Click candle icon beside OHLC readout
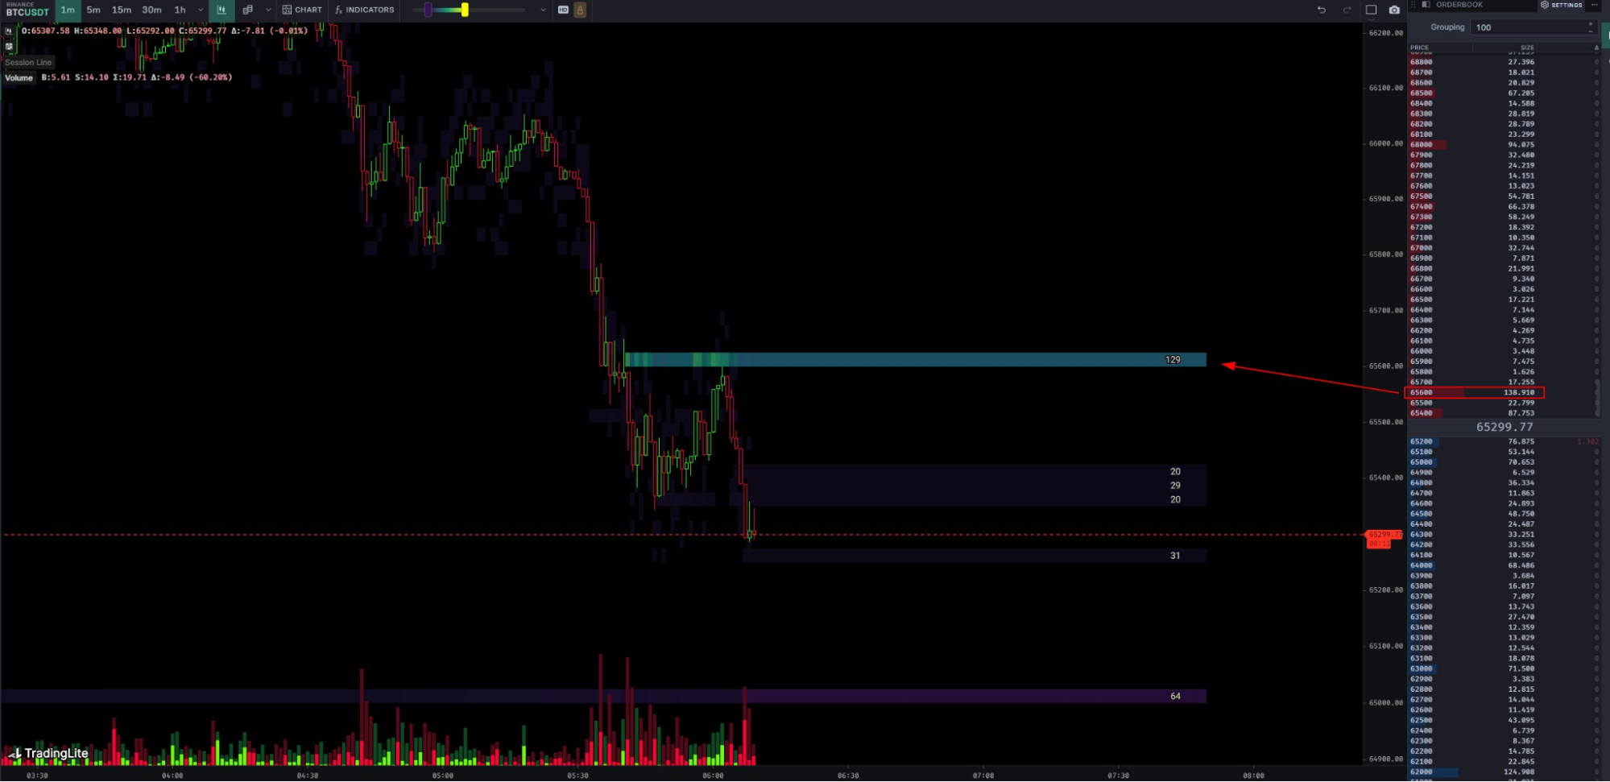1610x782 pixels. [x=9, y=31]
